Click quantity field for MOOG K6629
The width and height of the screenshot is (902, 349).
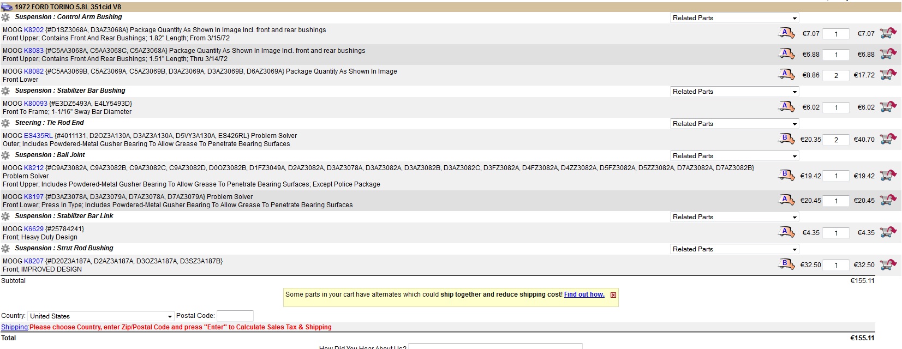tap(836, 233)
